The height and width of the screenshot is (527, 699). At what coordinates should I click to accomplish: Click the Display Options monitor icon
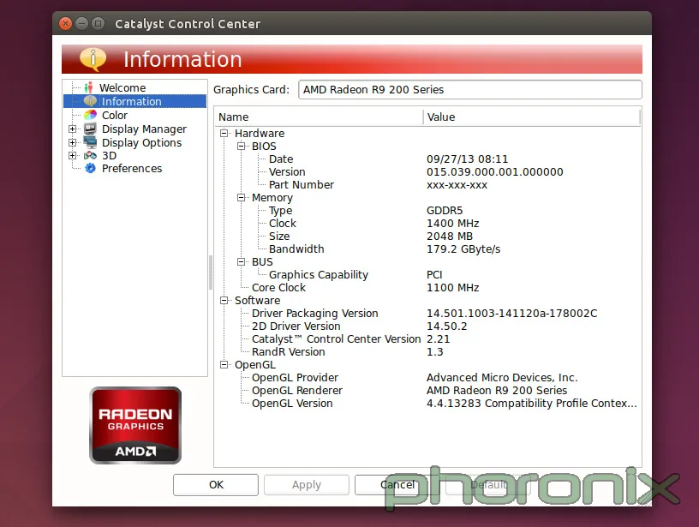point(90,143)
